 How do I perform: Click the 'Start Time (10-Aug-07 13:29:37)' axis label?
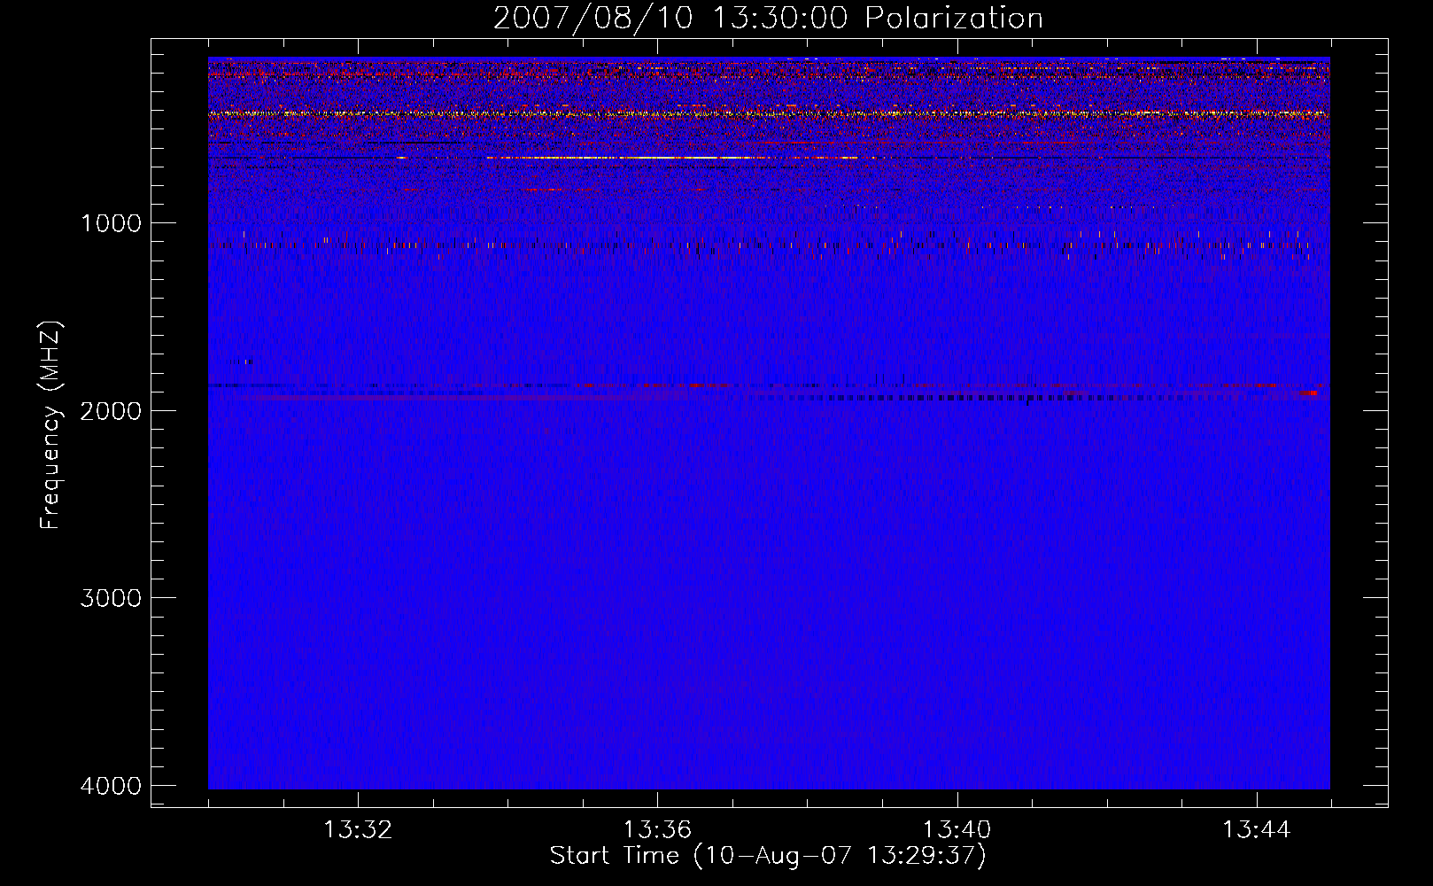tap(768, 856)
